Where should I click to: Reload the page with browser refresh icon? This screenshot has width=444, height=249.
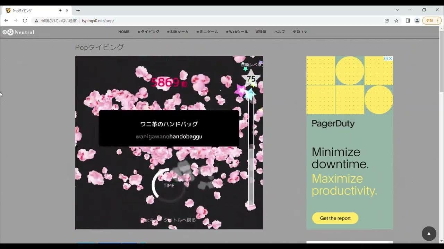(25, 21)
